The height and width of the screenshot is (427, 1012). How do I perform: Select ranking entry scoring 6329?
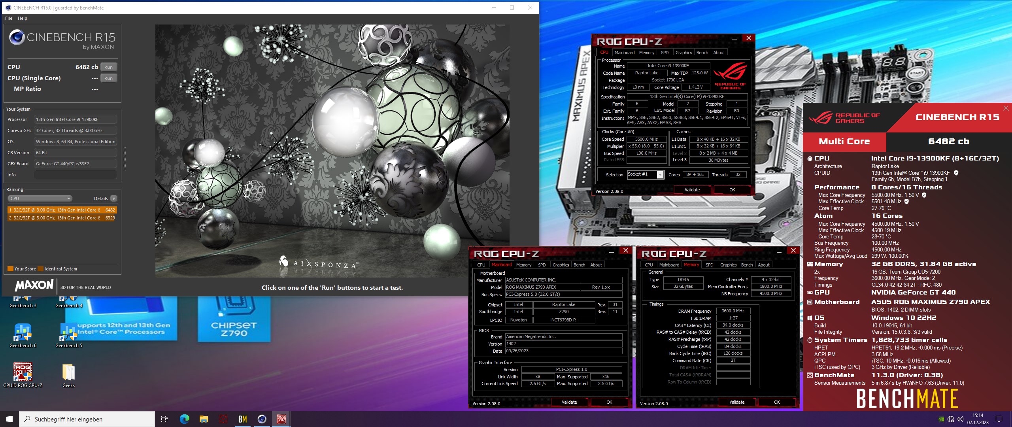(62, 218)
